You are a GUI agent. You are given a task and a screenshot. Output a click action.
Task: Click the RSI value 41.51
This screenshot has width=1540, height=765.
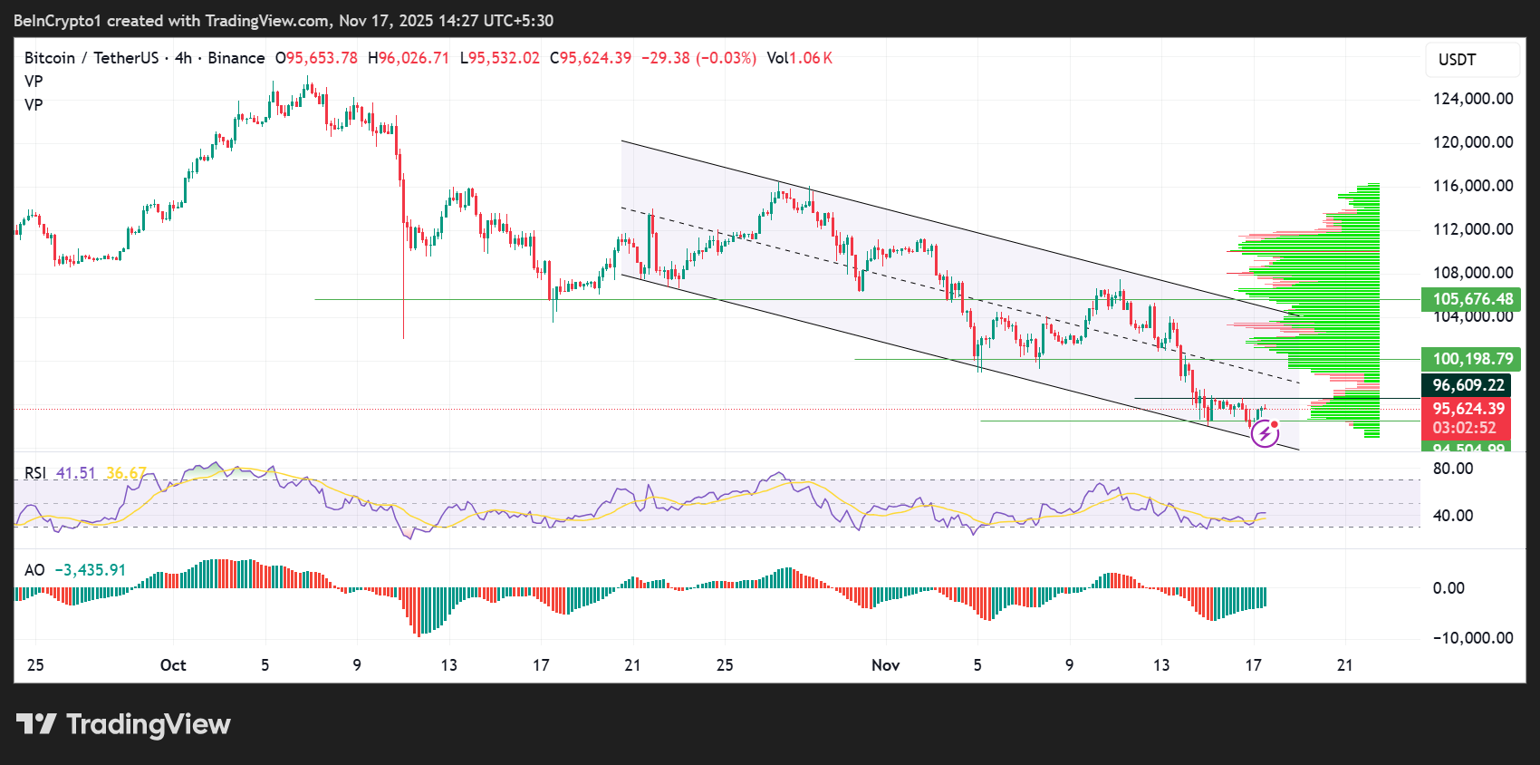[76, 473]
